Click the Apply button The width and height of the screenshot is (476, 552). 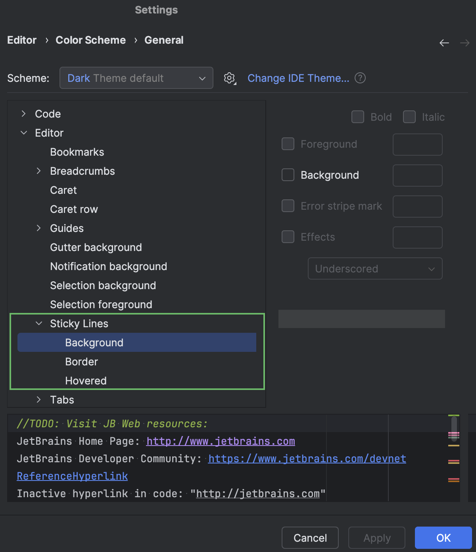377,538
